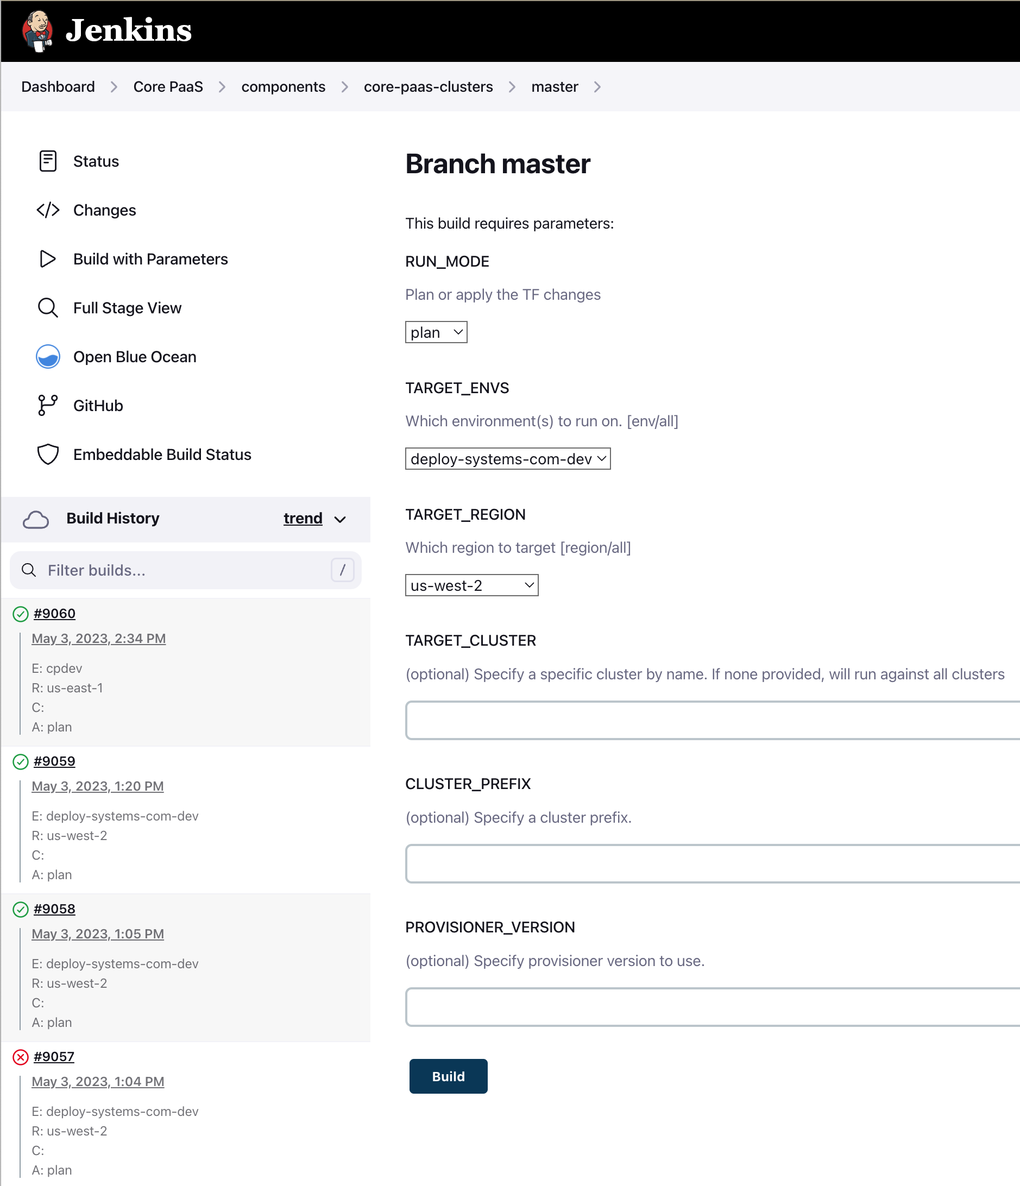The image size is (1020, 1186).
Task: Focus the Filter builds search field
Action: point(185,570)
